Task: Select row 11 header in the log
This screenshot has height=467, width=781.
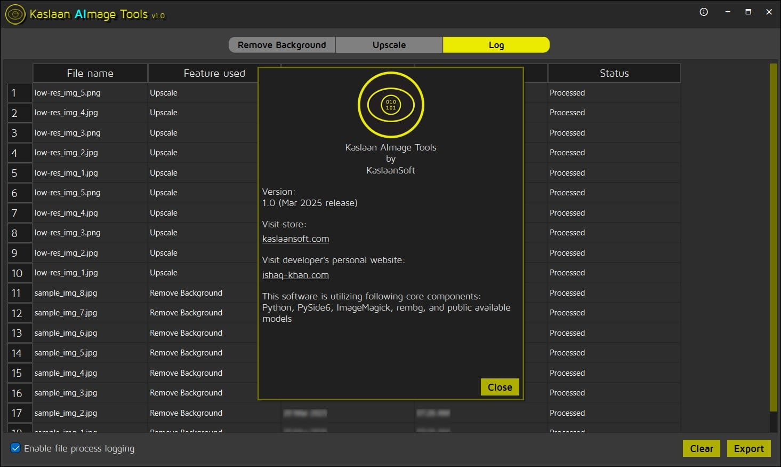Action: coord(17,293)
